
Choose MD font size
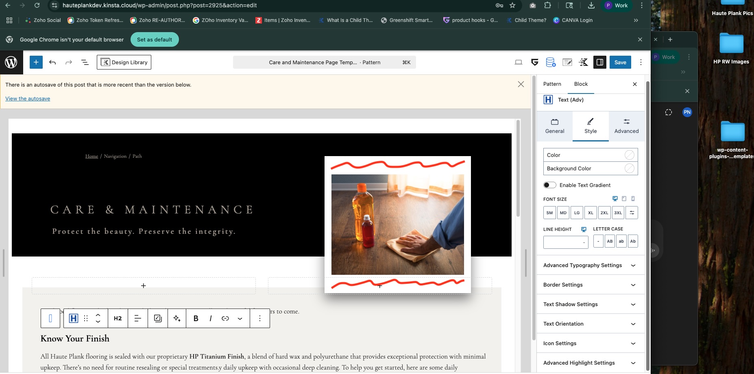pos(563,213)
